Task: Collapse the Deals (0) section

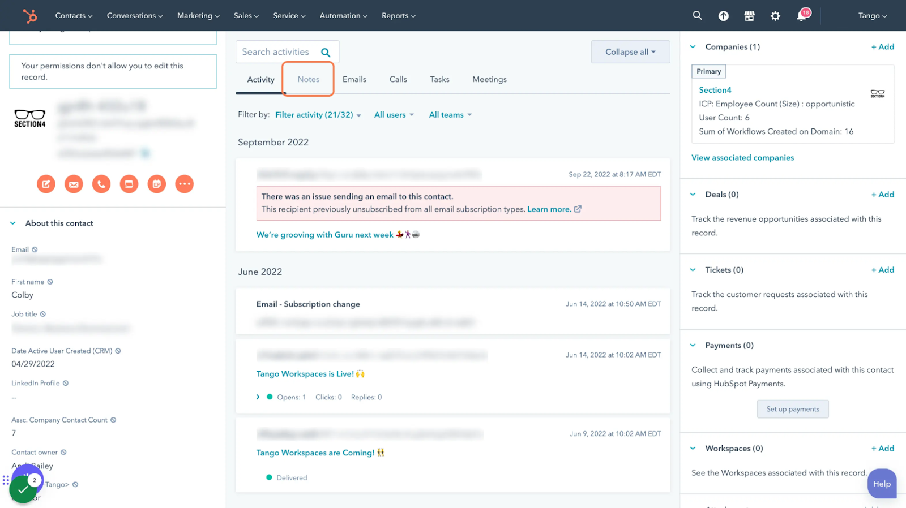Action: tap(693, 195)
